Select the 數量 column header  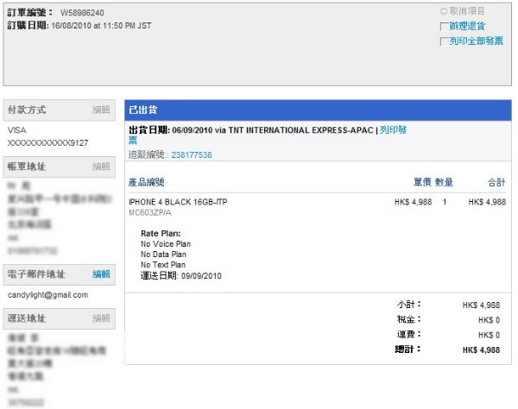[444, 182]
